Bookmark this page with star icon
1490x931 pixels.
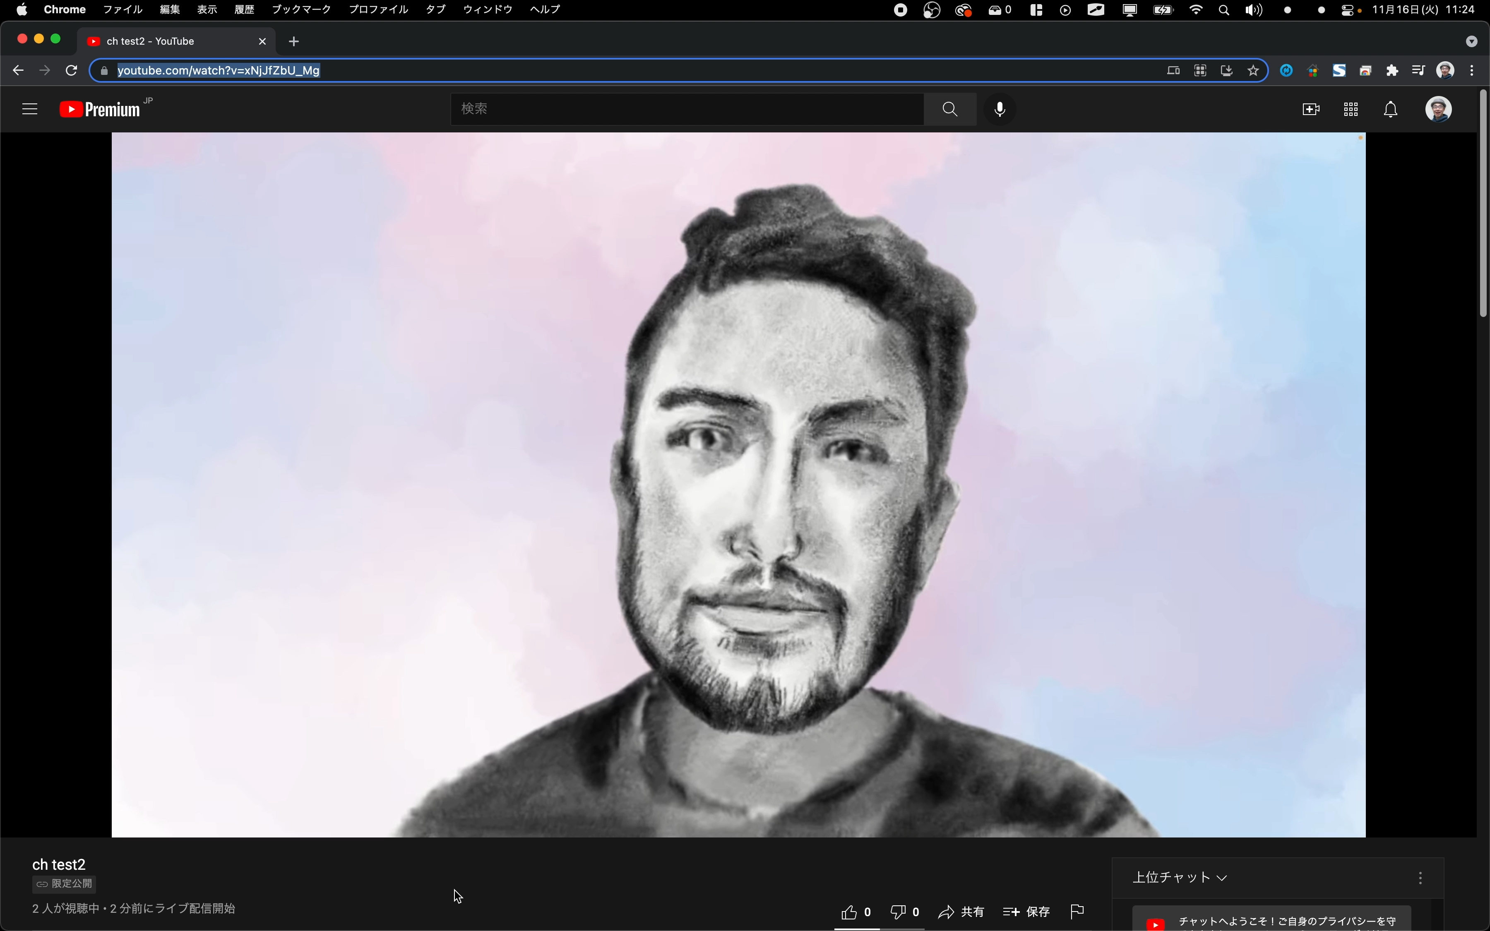(1253, 71)
